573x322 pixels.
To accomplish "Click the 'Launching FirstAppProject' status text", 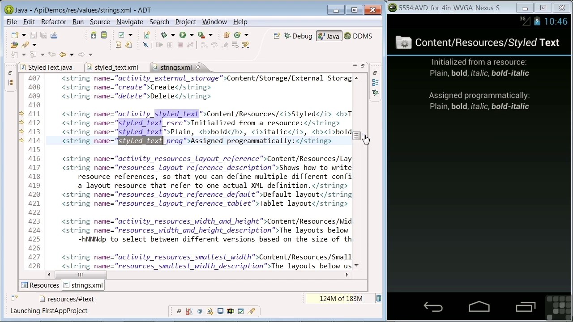I will (x=49, y=311).
